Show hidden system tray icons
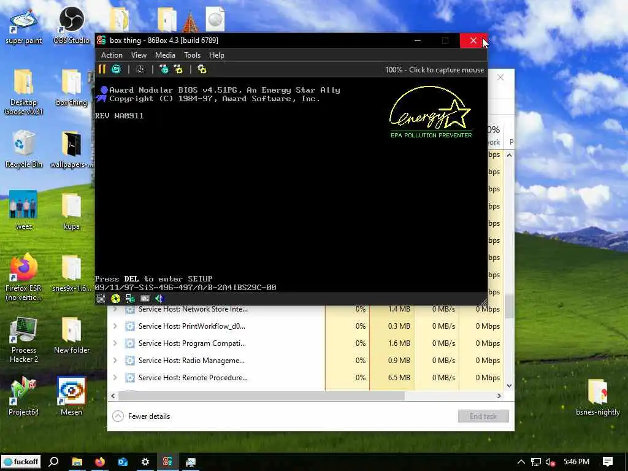 (521, 462)
